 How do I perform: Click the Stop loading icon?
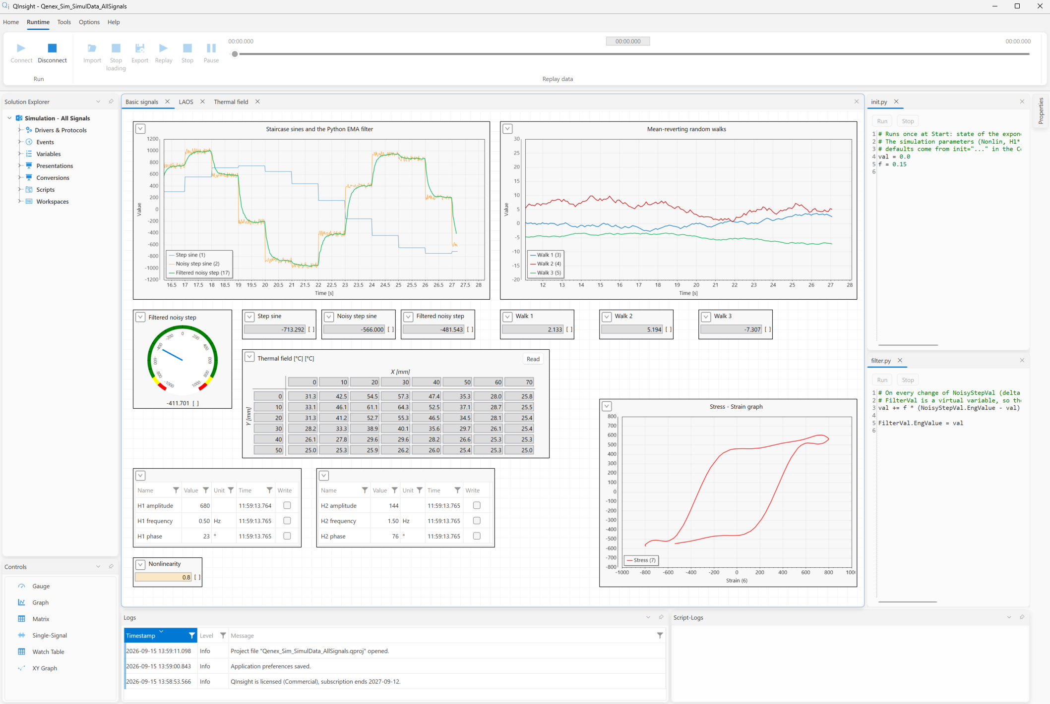(116, 48)
